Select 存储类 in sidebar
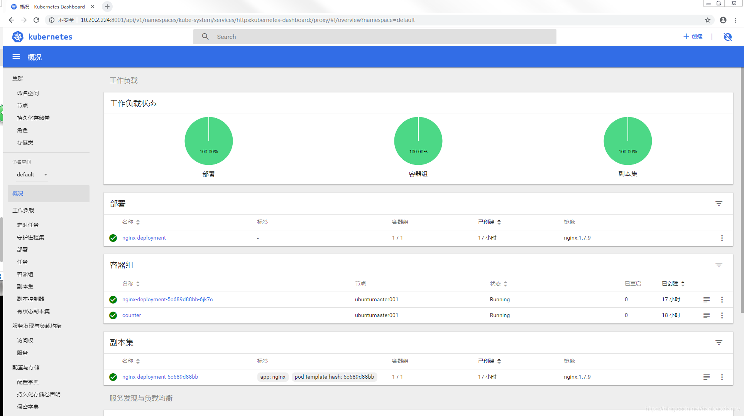 point(25,143)
